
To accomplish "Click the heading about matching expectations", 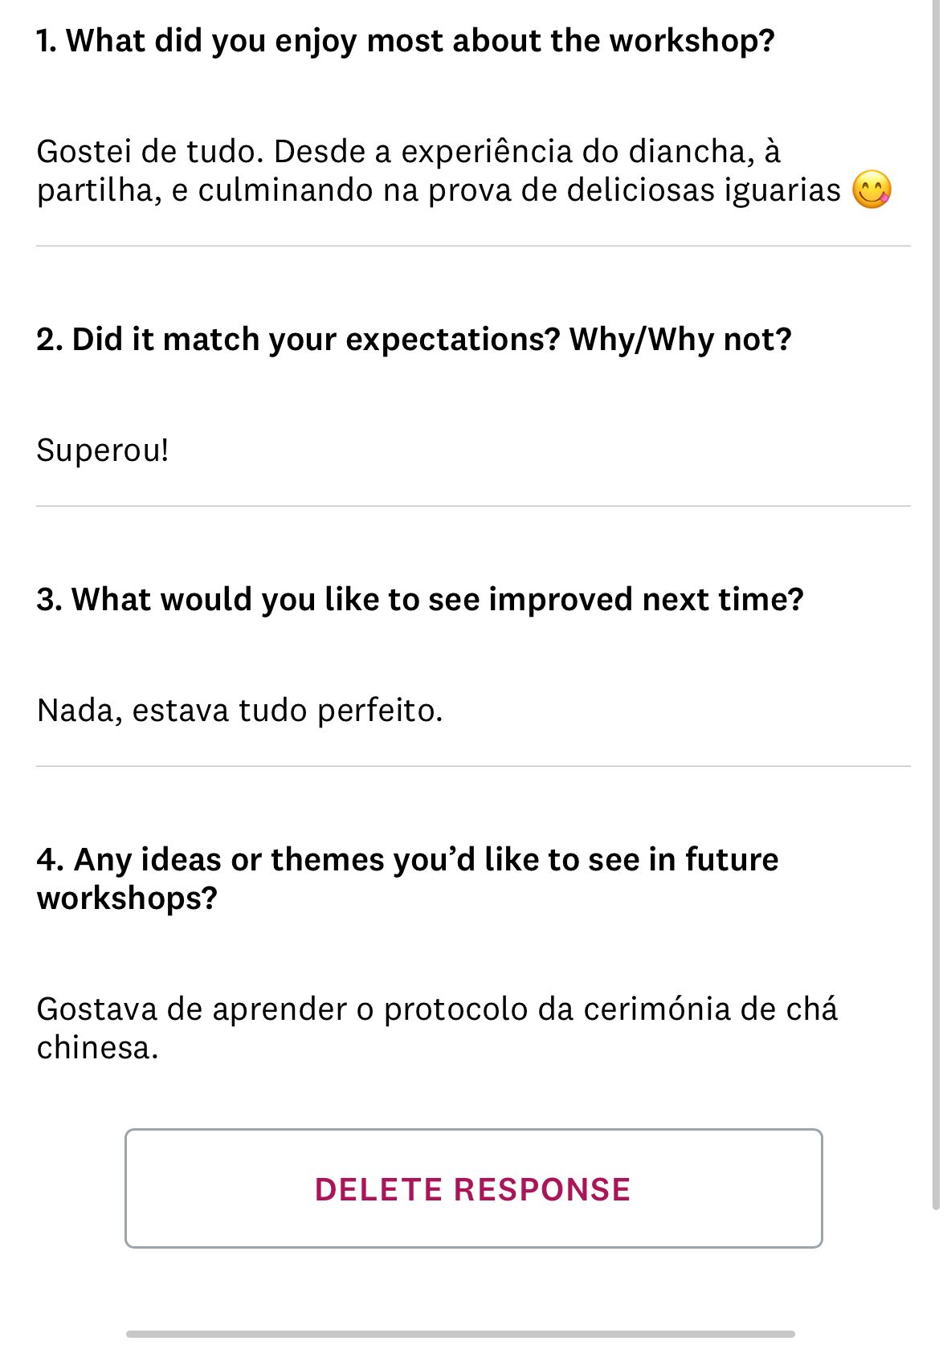I will (414, 339).
